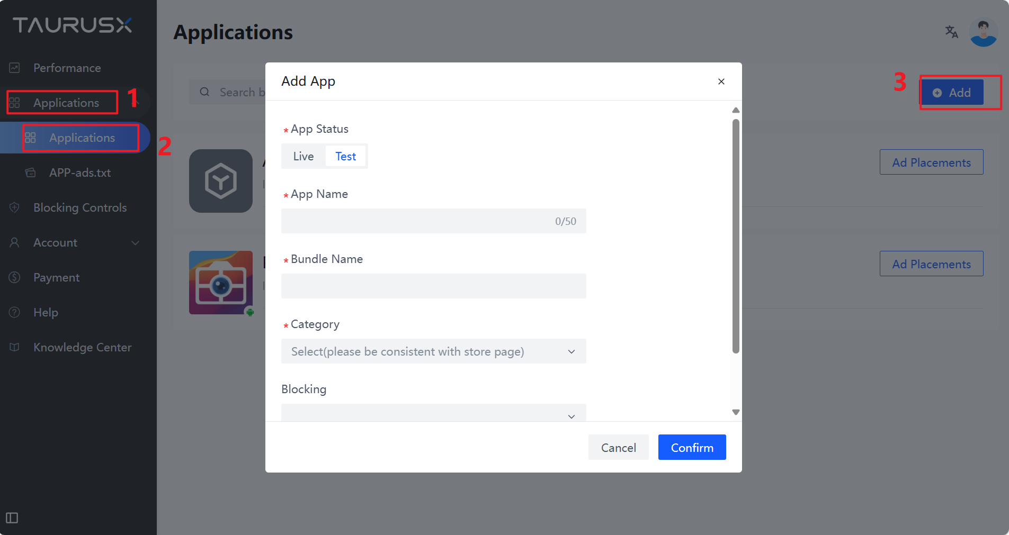The width and height of the screenshot is (1009, 535).
Task: Click the sidebar collapse icon
Action: 12,518
